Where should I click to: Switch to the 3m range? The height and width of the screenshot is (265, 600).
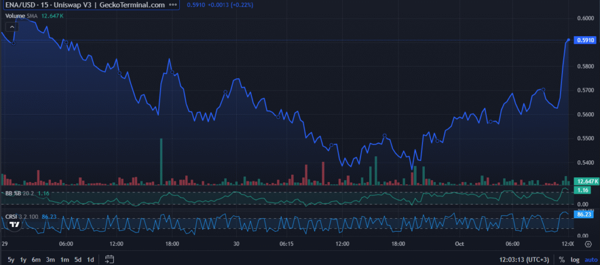click(x=50, y=259)
